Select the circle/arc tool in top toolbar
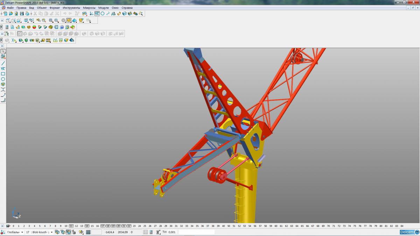Viewport: 420px width, 236px height. [103, 13]
